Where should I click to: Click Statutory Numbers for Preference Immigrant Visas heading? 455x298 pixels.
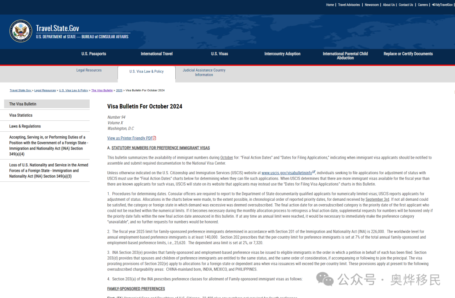pos(161,148)
